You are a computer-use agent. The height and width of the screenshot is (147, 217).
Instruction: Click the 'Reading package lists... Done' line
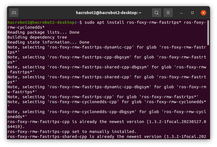pyautogui.click(x=43, y=32)
